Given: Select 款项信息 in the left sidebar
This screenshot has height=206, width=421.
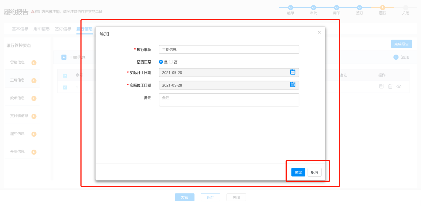Looking at the screenshot, I should (x=17, y=98).
